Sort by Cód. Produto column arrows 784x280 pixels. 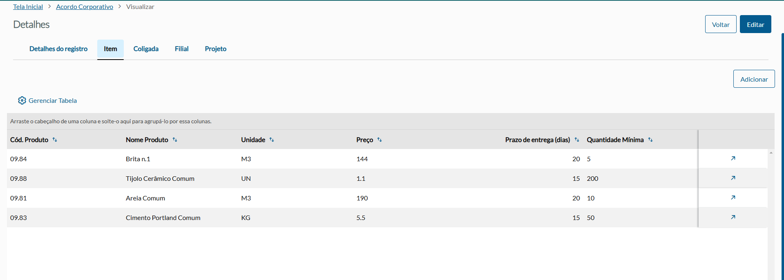pyautogui.click(x=55, y=140)
